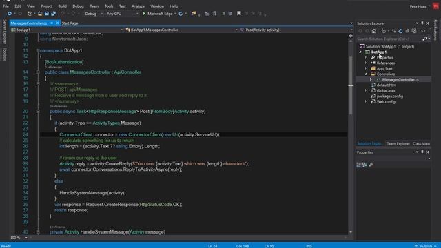Click the Navigate Backward toolbar icon

point(9,14)
